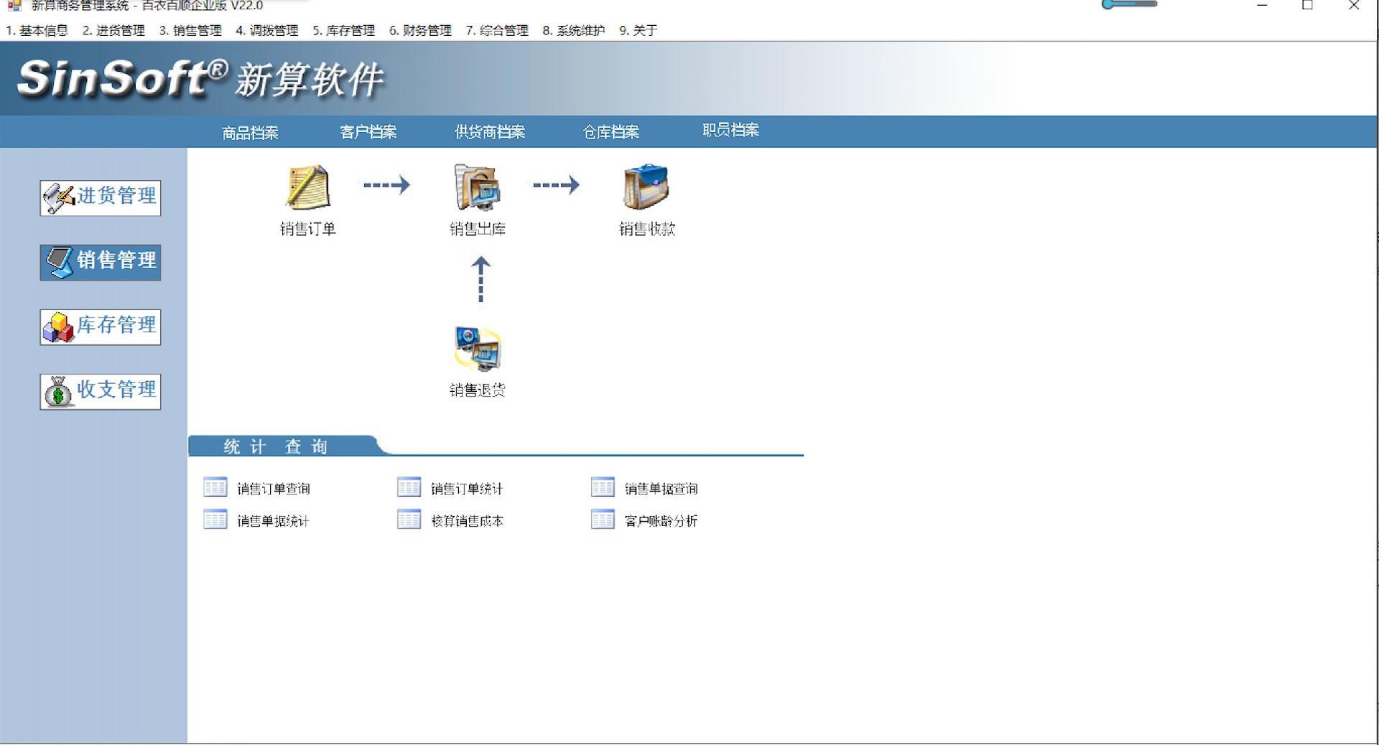Open the 销售订单统计 report link
This screenshot has height=745, width=1379.
coord(467,489)
